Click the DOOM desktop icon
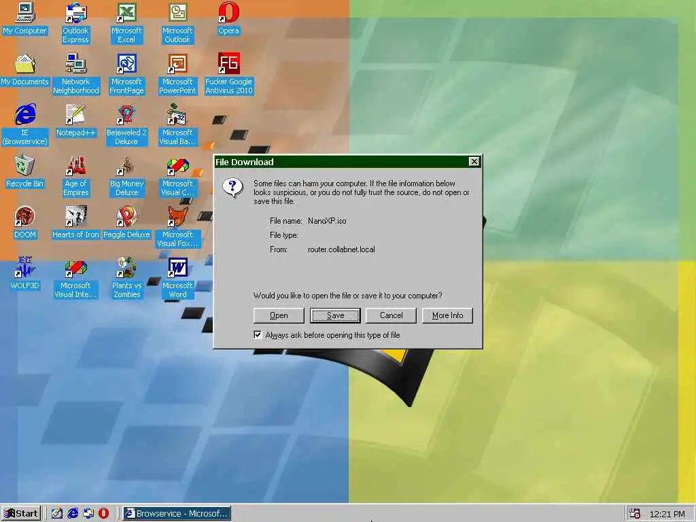 (25, 223)
